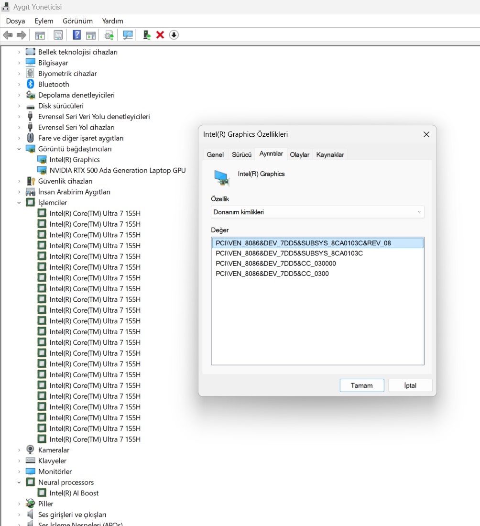The image size is (480, 526).
Task: Click the Forward arrow toolbar icon
Action: coord(22,35)
